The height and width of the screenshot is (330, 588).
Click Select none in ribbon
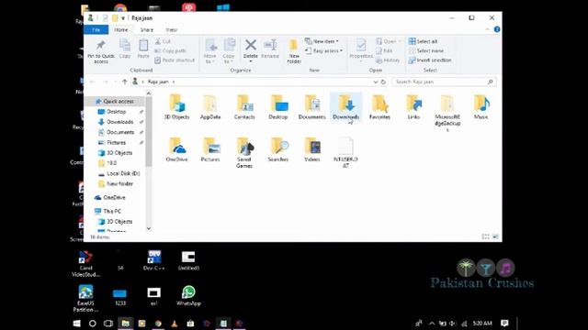pyautogui.click(x=426, y=50)
